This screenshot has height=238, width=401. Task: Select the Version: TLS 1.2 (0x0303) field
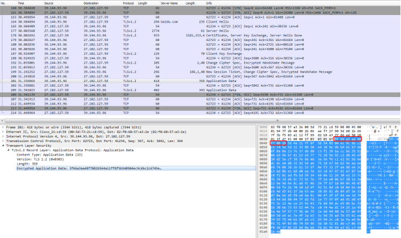[x=40, y=159]
